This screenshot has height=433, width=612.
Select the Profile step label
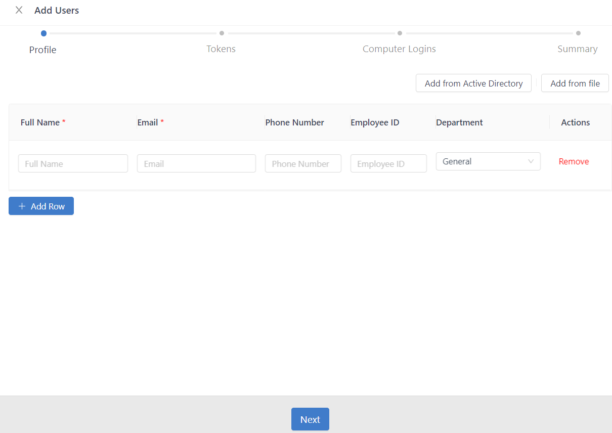[43, 50]
